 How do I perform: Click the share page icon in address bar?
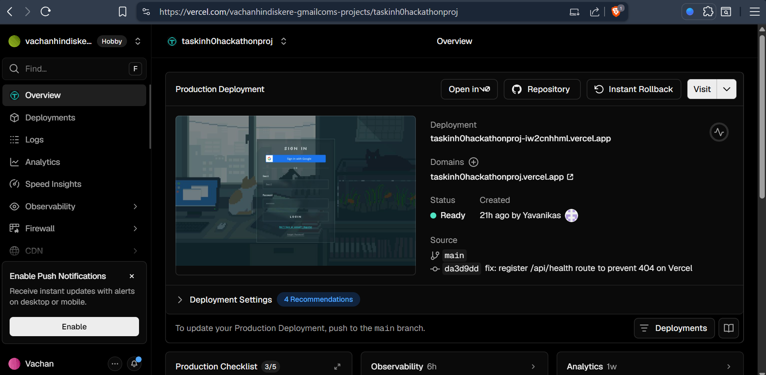(x=595, y=12)
